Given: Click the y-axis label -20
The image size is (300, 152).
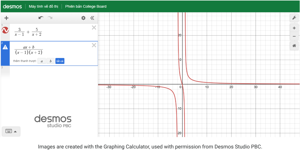Looking at the screenshot, I should click(179, 133).
